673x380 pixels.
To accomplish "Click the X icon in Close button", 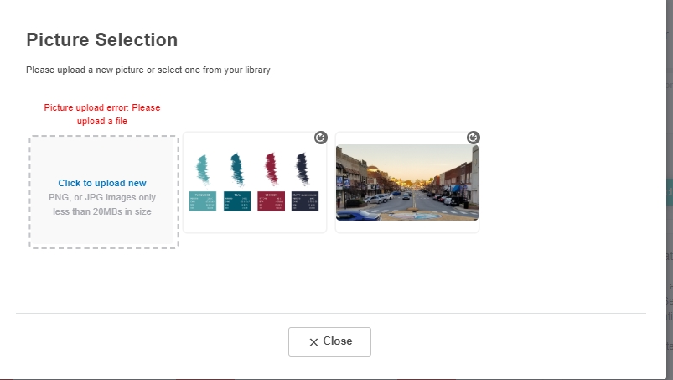I will tap(313, 341).
